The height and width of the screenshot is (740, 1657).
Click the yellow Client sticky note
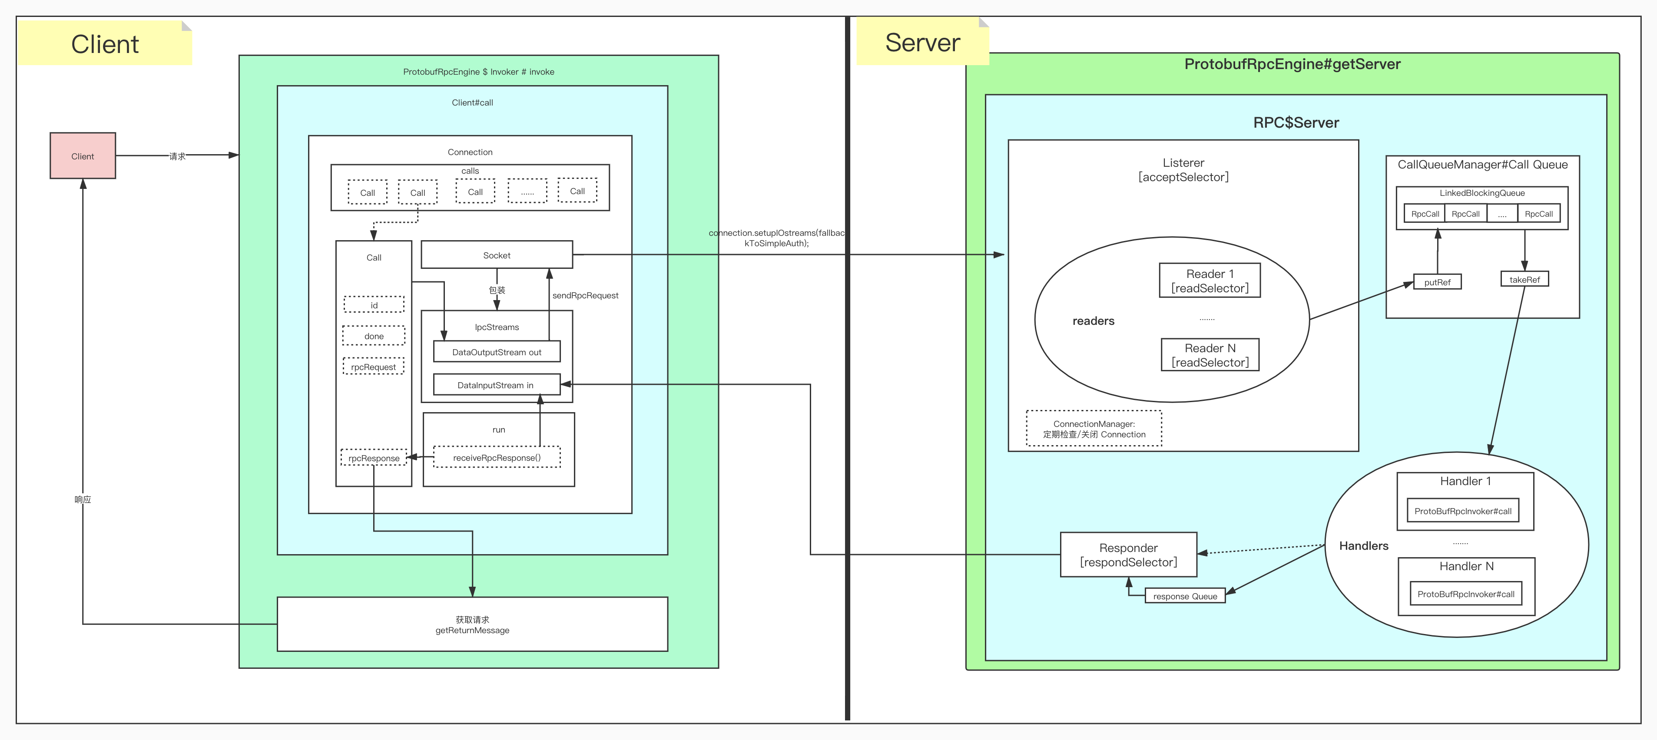point(105,43)
